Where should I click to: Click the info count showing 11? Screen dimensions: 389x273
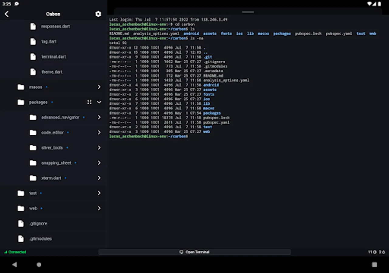tap(372, 252)
